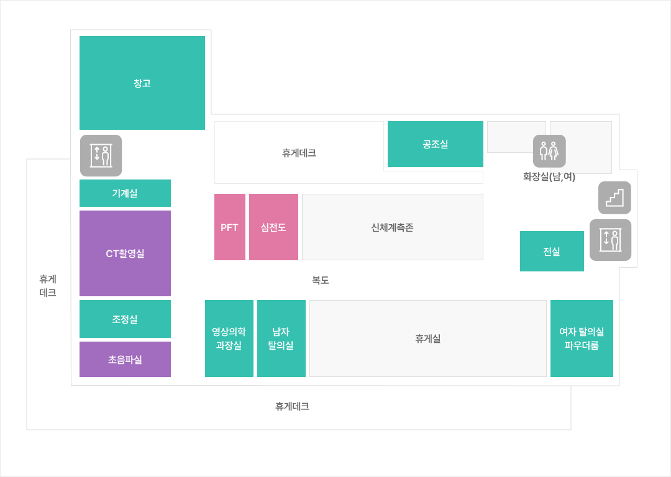Select the 조정실 room

tap(125, 319)
